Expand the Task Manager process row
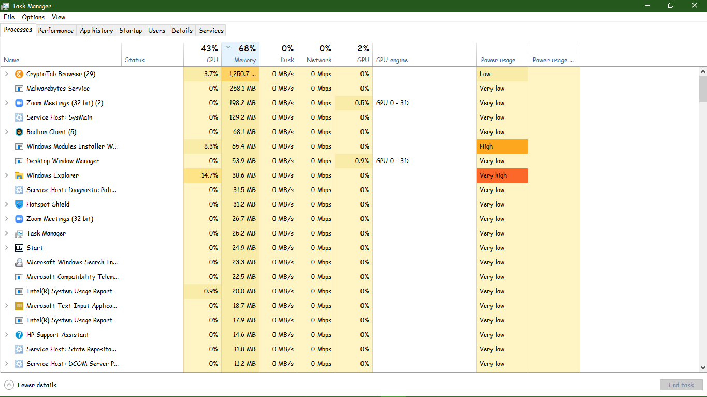The width and height of the screenshot is (707, 397). tap(7, 233)
